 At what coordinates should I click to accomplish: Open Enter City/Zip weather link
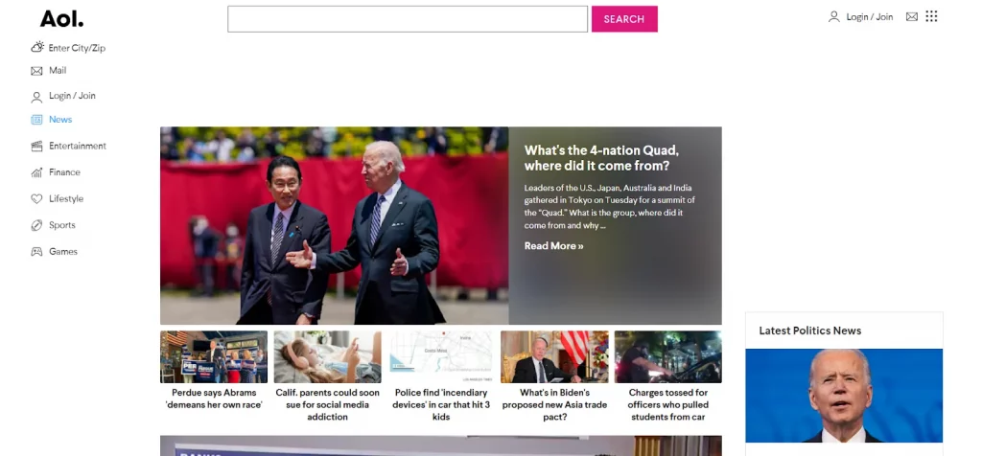(77, 48)
